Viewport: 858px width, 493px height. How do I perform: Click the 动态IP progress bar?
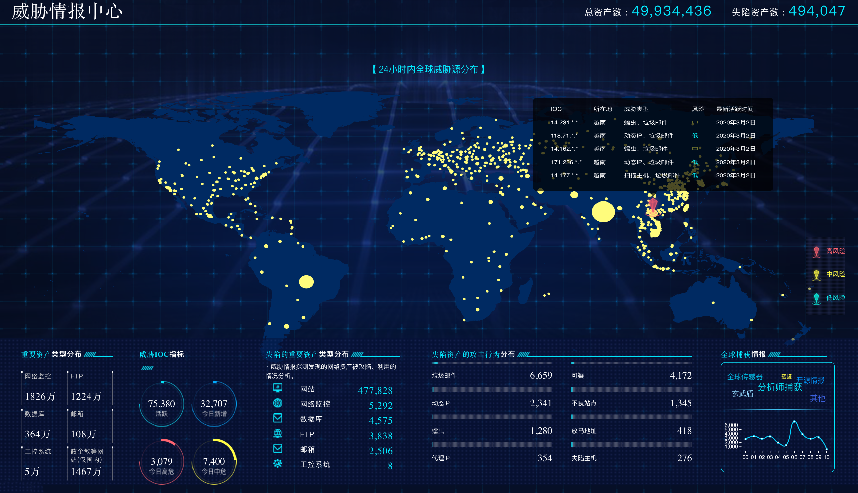point(492,389)
